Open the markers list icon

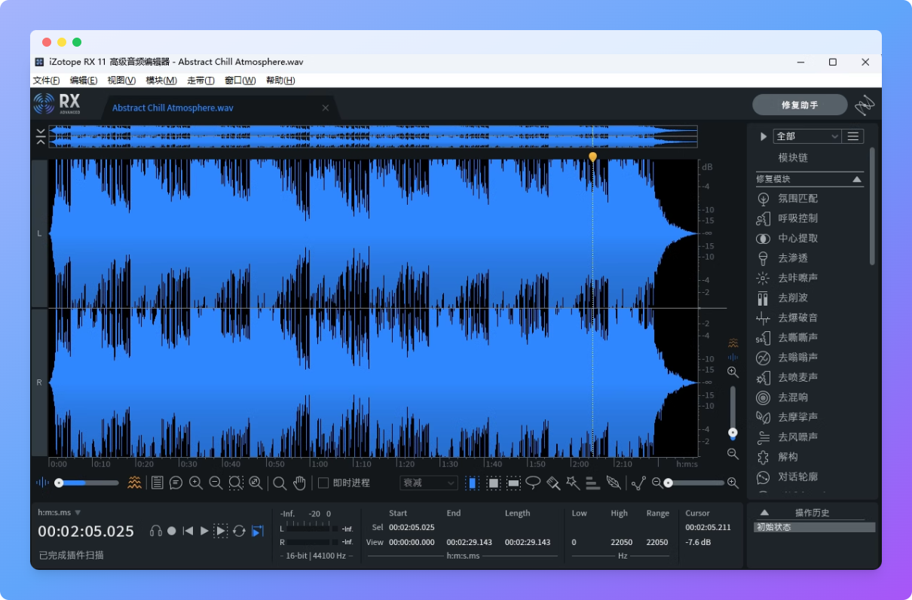tap(157, 483)
